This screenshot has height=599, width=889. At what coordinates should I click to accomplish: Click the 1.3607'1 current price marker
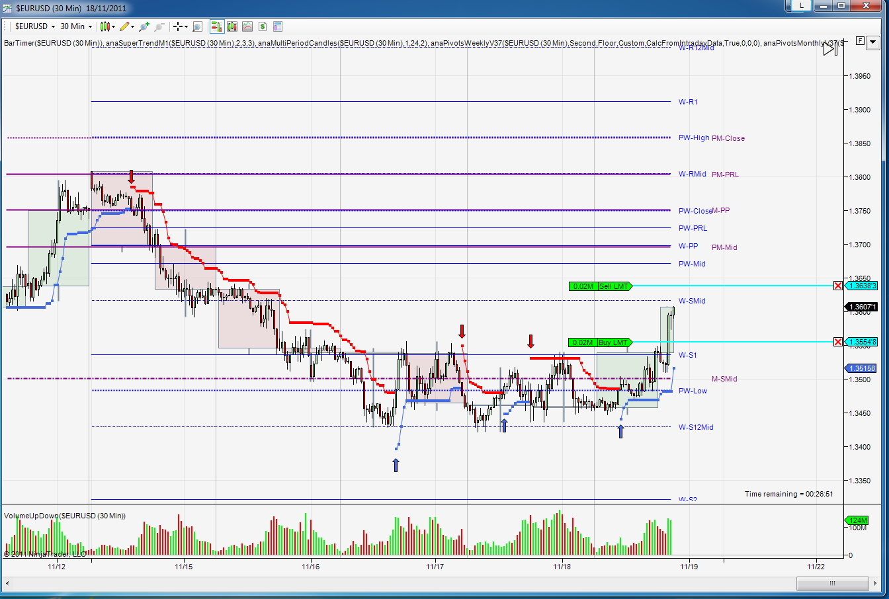click(x=862, y=307)
